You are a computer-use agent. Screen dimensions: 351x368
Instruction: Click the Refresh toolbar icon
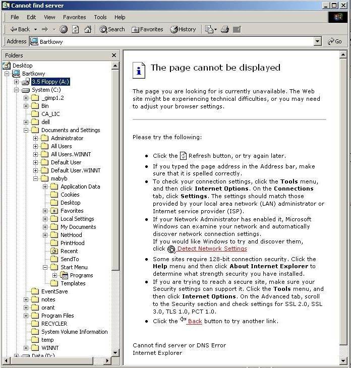(75, 29)
